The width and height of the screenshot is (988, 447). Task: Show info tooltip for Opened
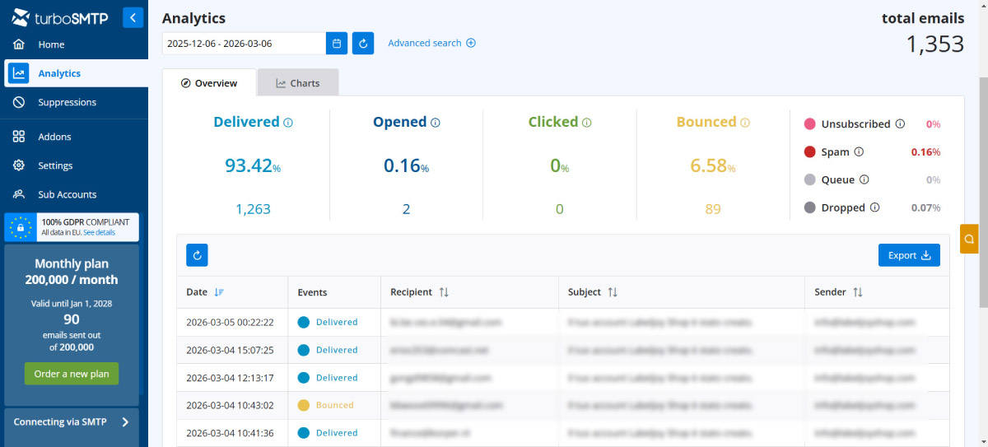[x=436, y=123]
